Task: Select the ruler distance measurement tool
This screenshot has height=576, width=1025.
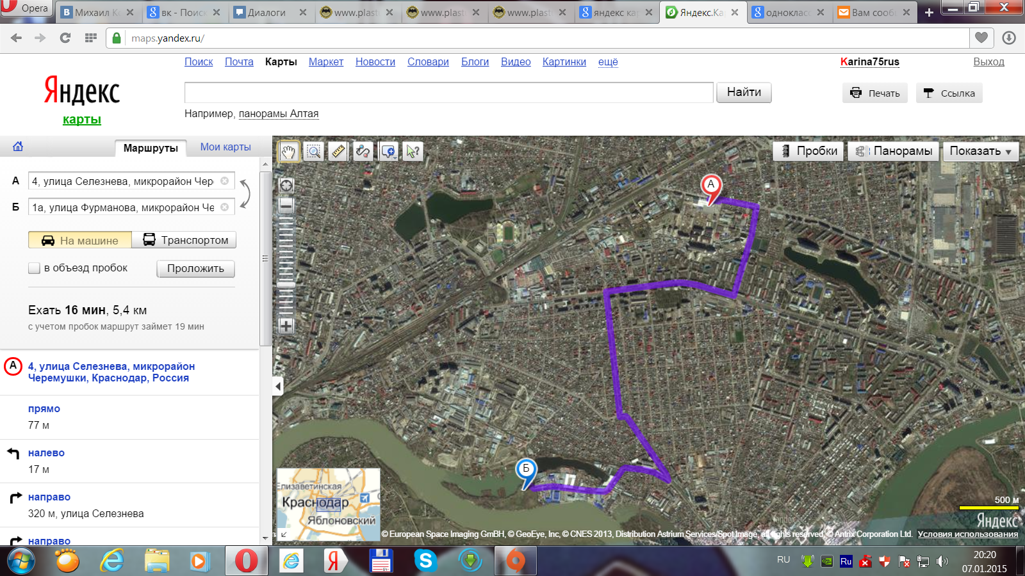Action: 338,152
